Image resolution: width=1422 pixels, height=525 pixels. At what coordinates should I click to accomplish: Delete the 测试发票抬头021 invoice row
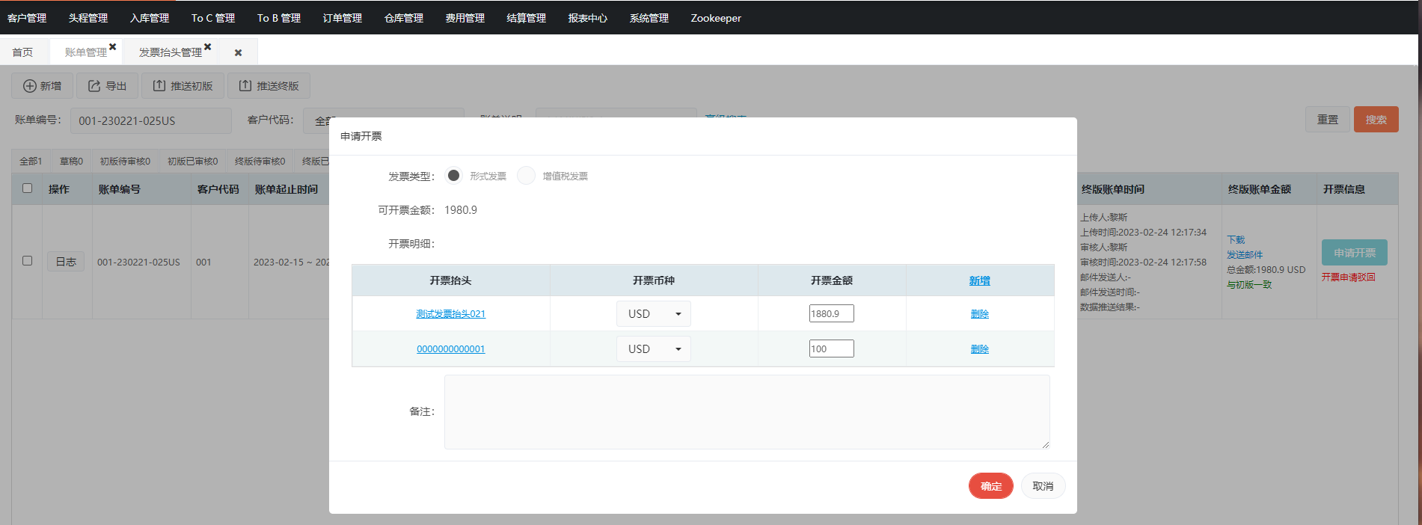[x=980, y=314]
